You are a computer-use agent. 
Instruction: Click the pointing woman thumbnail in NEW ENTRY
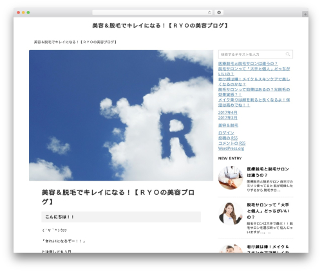point(231,213)
